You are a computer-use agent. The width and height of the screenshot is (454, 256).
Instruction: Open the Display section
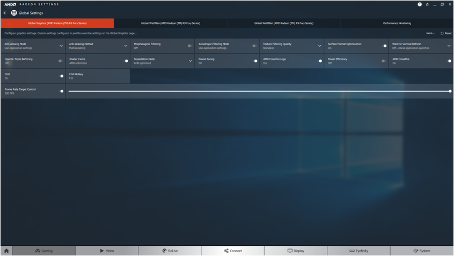(296, 251)
